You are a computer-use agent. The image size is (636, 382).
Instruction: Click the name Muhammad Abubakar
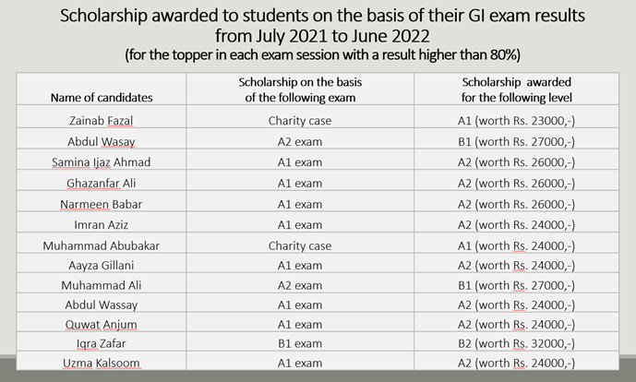pos(103,245)
